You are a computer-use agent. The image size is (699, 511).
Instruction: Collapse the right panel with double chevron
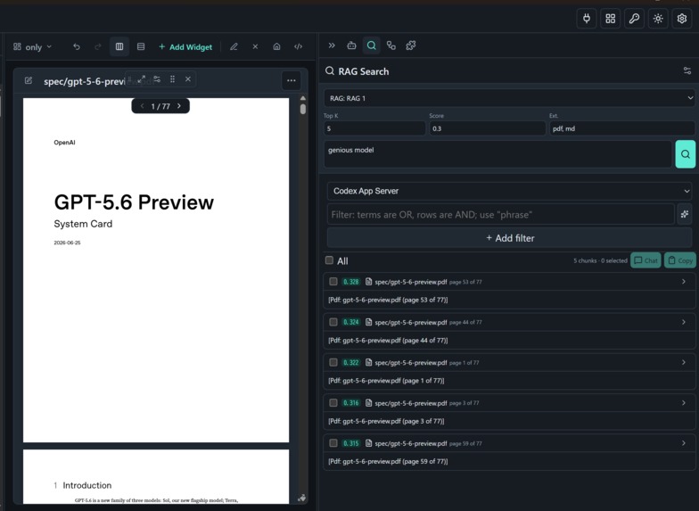pyautogui.click(x=332, y=45)
